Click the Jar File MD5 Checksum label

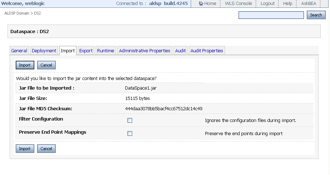click(x=45, y=109)
